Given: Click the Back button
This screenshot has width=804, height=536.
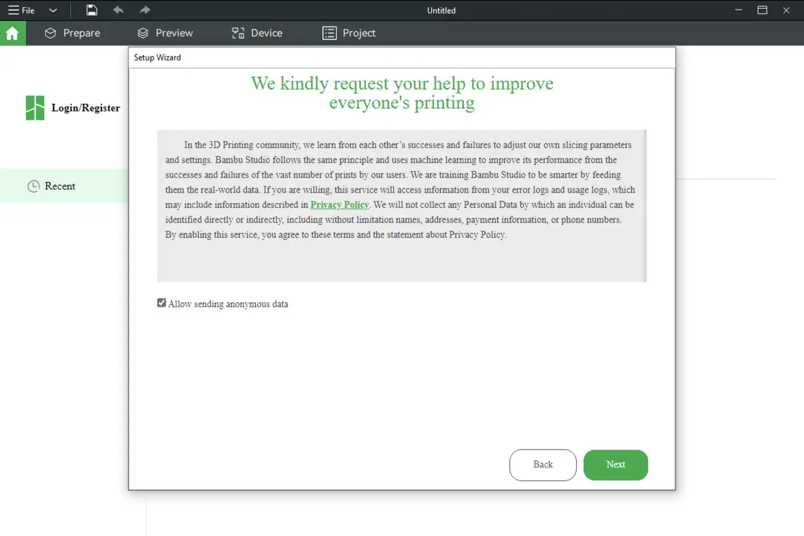Looking at the screenshot, I should [543, 465].
